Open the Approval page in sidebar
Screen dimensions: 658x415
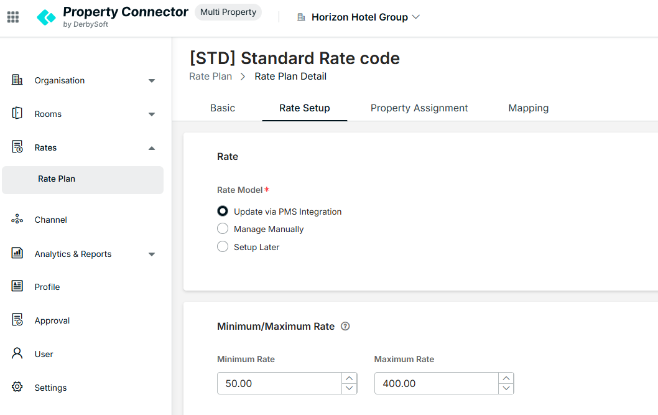[x=52, y=320]
